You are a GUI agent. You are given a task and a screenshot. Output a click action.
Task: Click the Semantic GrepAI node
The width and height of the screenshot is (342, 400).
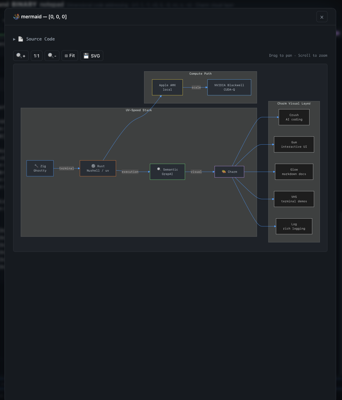[x=167, y=172]
